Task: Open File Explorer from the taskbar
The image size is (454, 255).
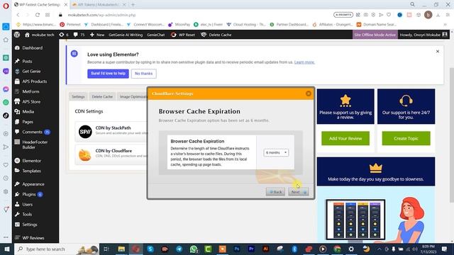Action: [x=121, y=249]
